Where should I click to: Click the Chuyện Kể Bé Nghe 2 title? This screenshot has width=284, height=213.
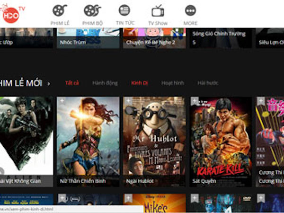pyautogui.click(x=151, y=42)
